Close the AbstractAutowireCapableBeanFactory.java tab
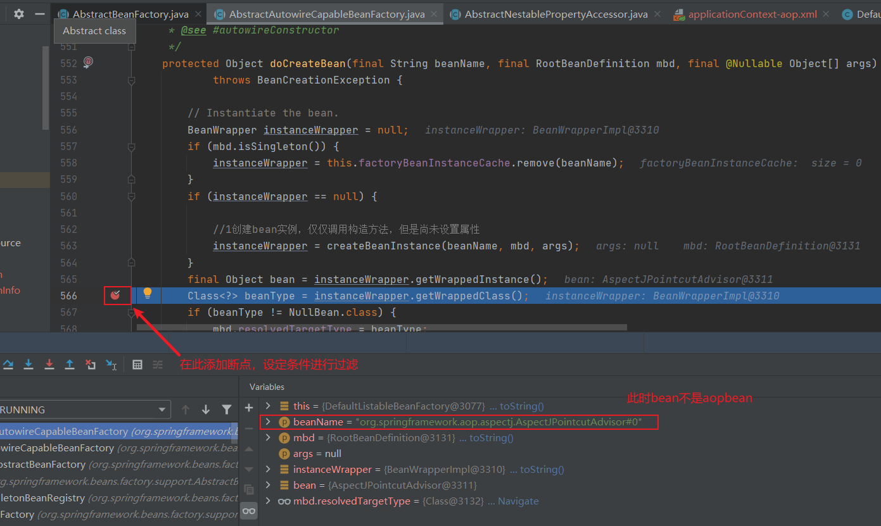The image size is (881, 526). (434, 14)
